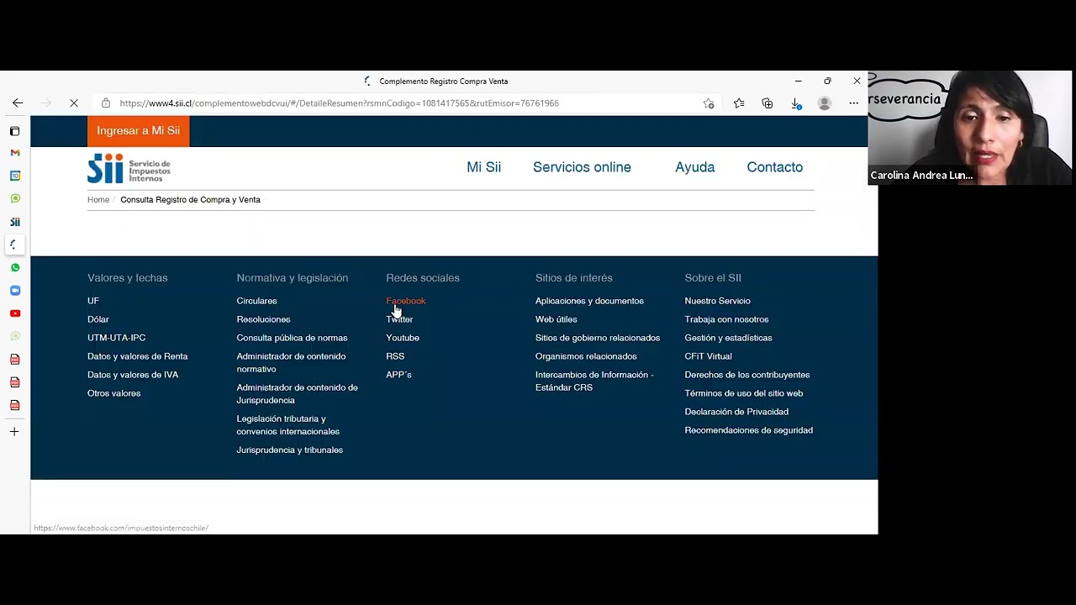Open the Twitter social link

point(399,319)
